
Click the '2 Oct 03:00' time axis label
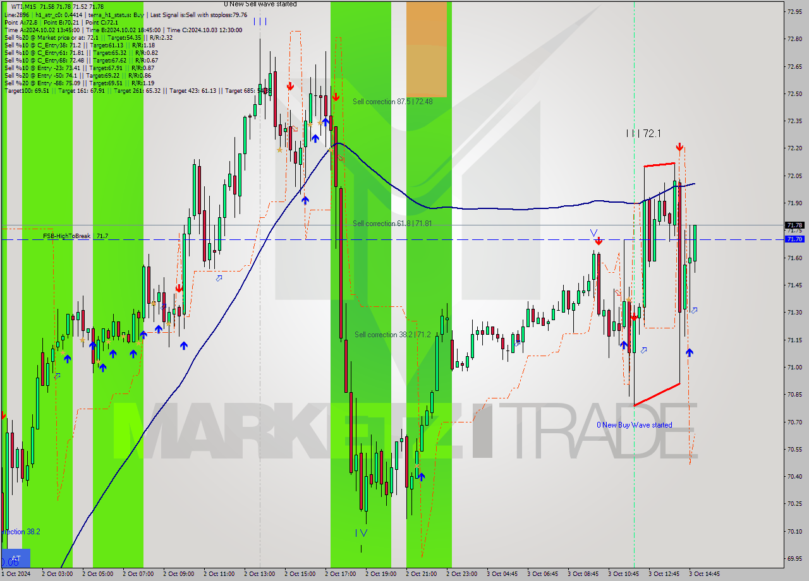(57, 574)
